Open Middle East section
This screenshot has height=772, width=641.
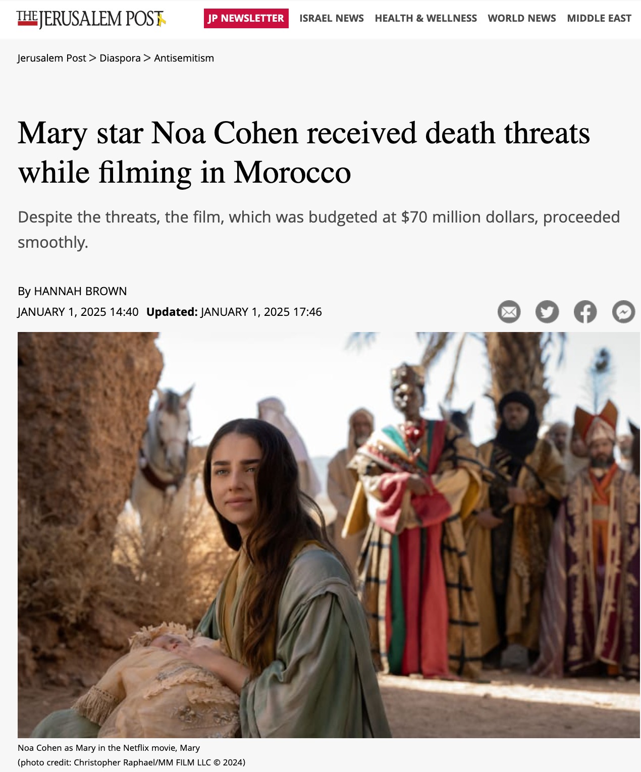click(599, 18)
